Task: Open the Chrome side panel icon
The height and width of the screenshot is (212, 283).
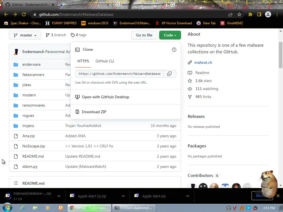Action: pyautogui.click(x=259, y=14)
